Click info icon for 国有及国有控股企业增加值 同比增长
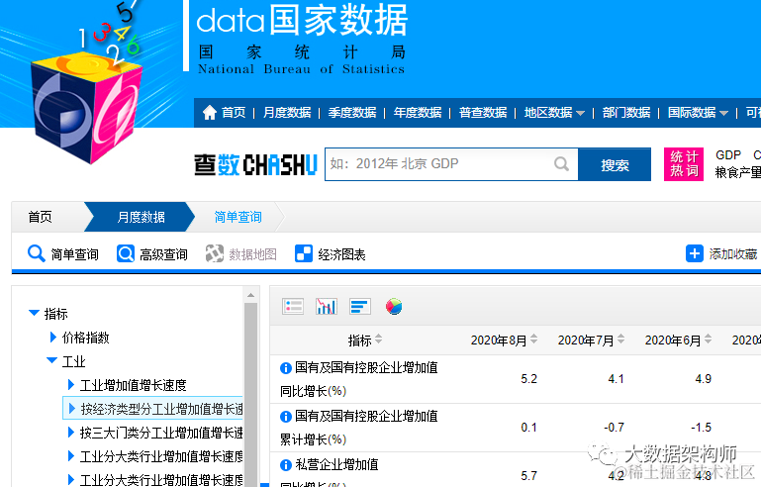 tap(286, 368)
